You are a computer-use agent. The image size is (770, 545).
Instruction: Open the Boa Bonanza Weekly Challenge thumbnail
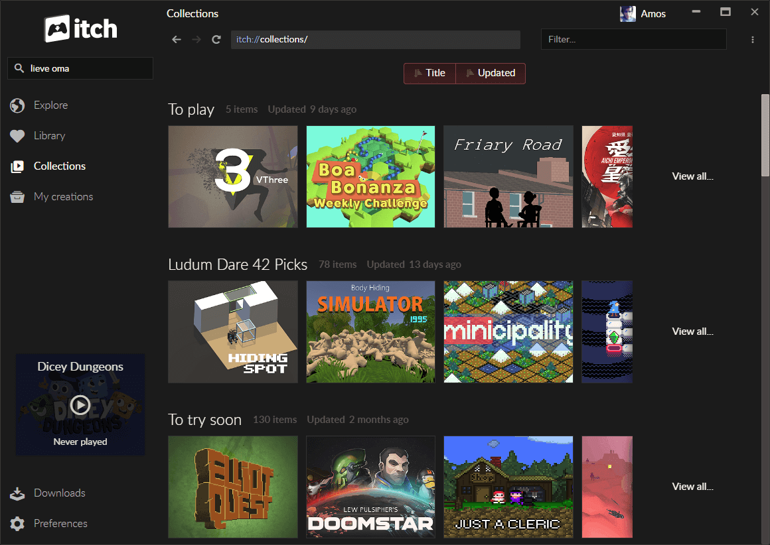point(370,176)
